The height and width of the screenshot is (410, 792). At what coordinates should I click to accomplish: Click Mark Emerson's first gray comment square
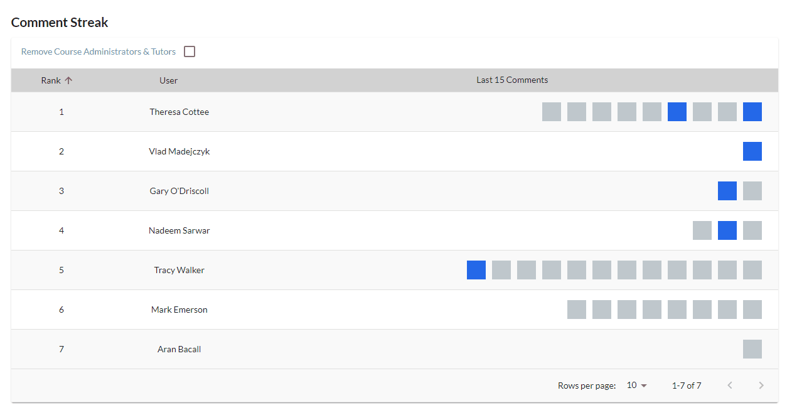coord(576,310)
